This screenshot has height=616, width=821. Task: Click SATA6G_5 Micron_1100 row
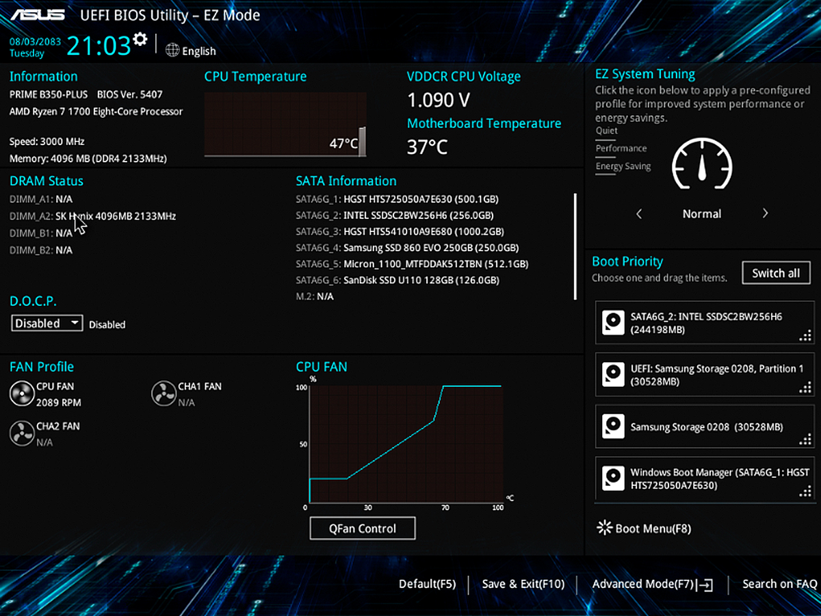[x=412, y=264]
